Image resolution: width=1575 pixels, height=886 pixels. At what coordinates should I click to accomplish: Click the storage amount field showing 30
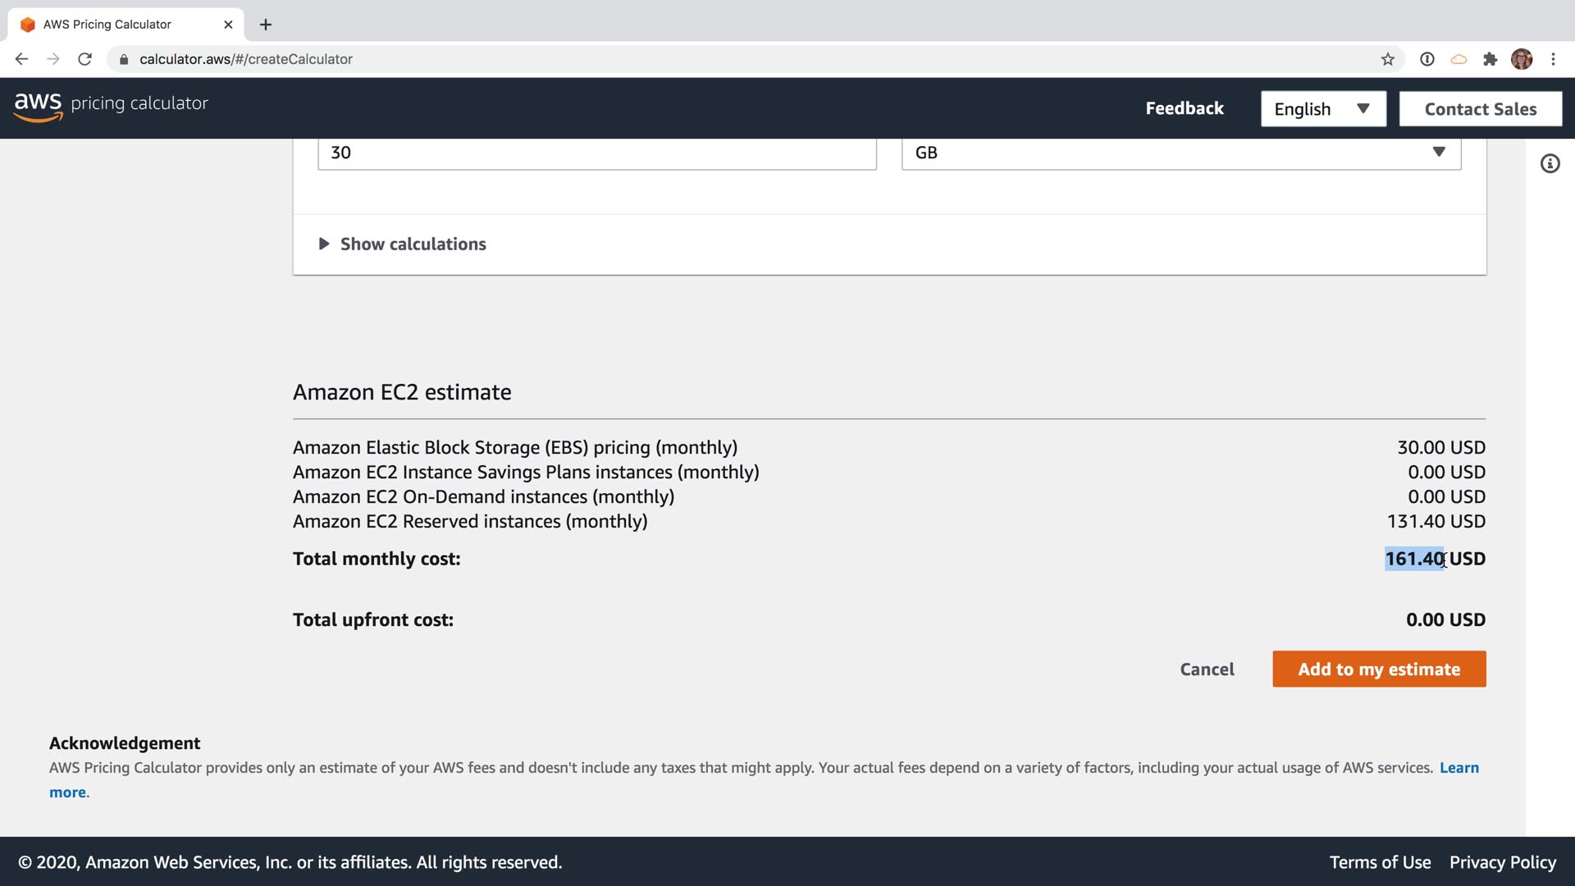[x=596, y=153]
